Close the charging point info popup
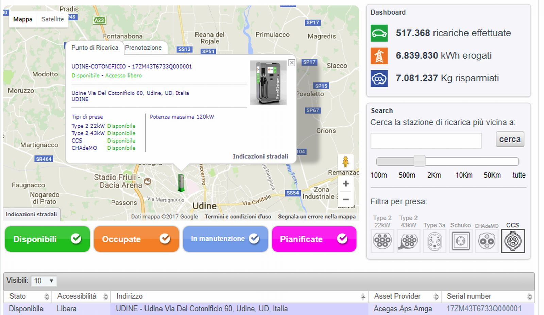This screenshot has height=315, width=544. (292, 63)
